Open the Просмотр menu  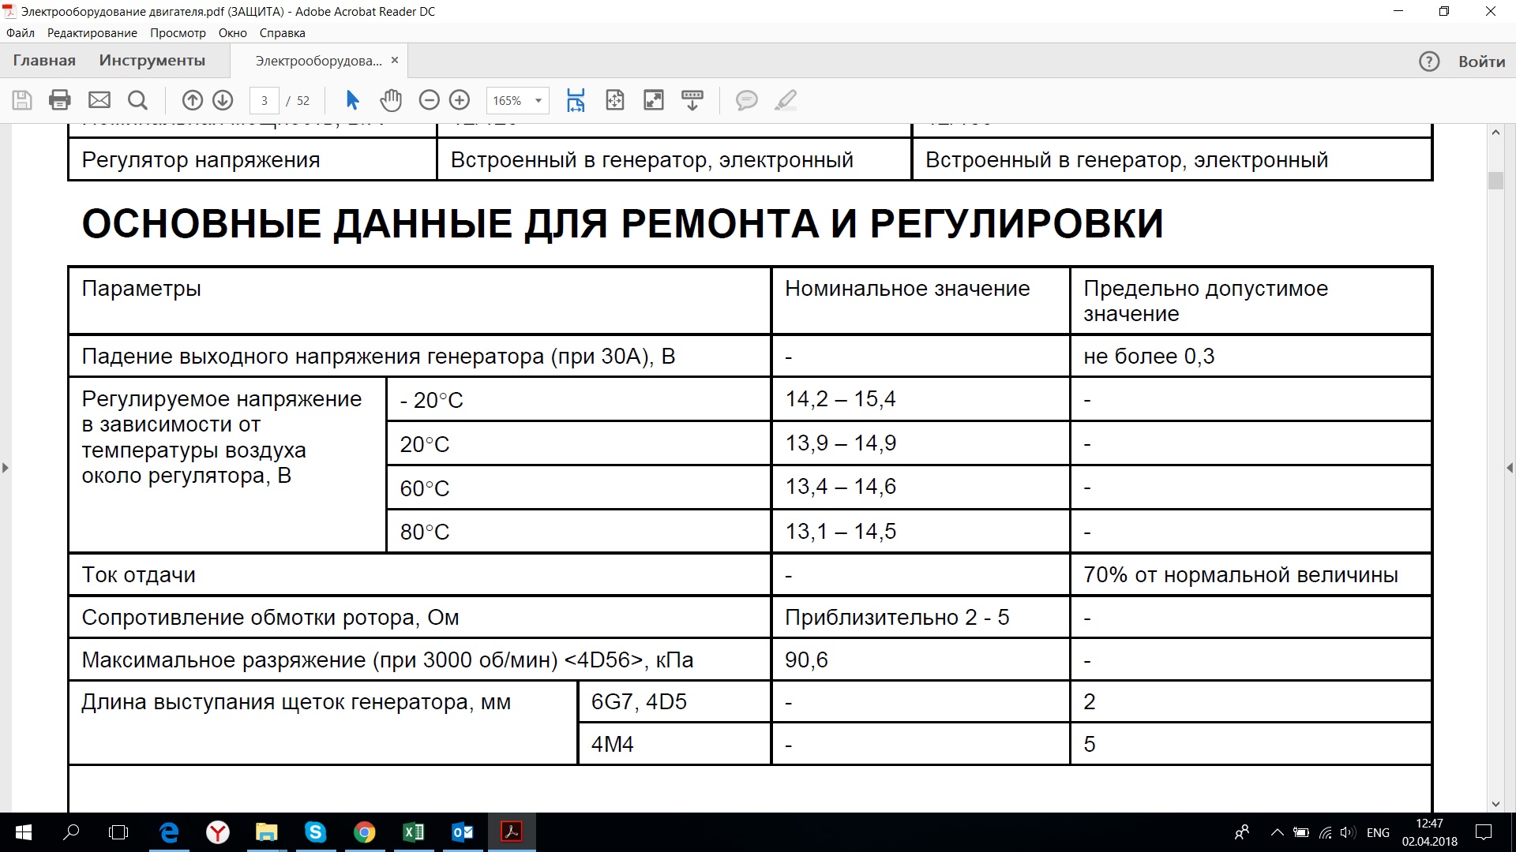click(x=178, y=33)
